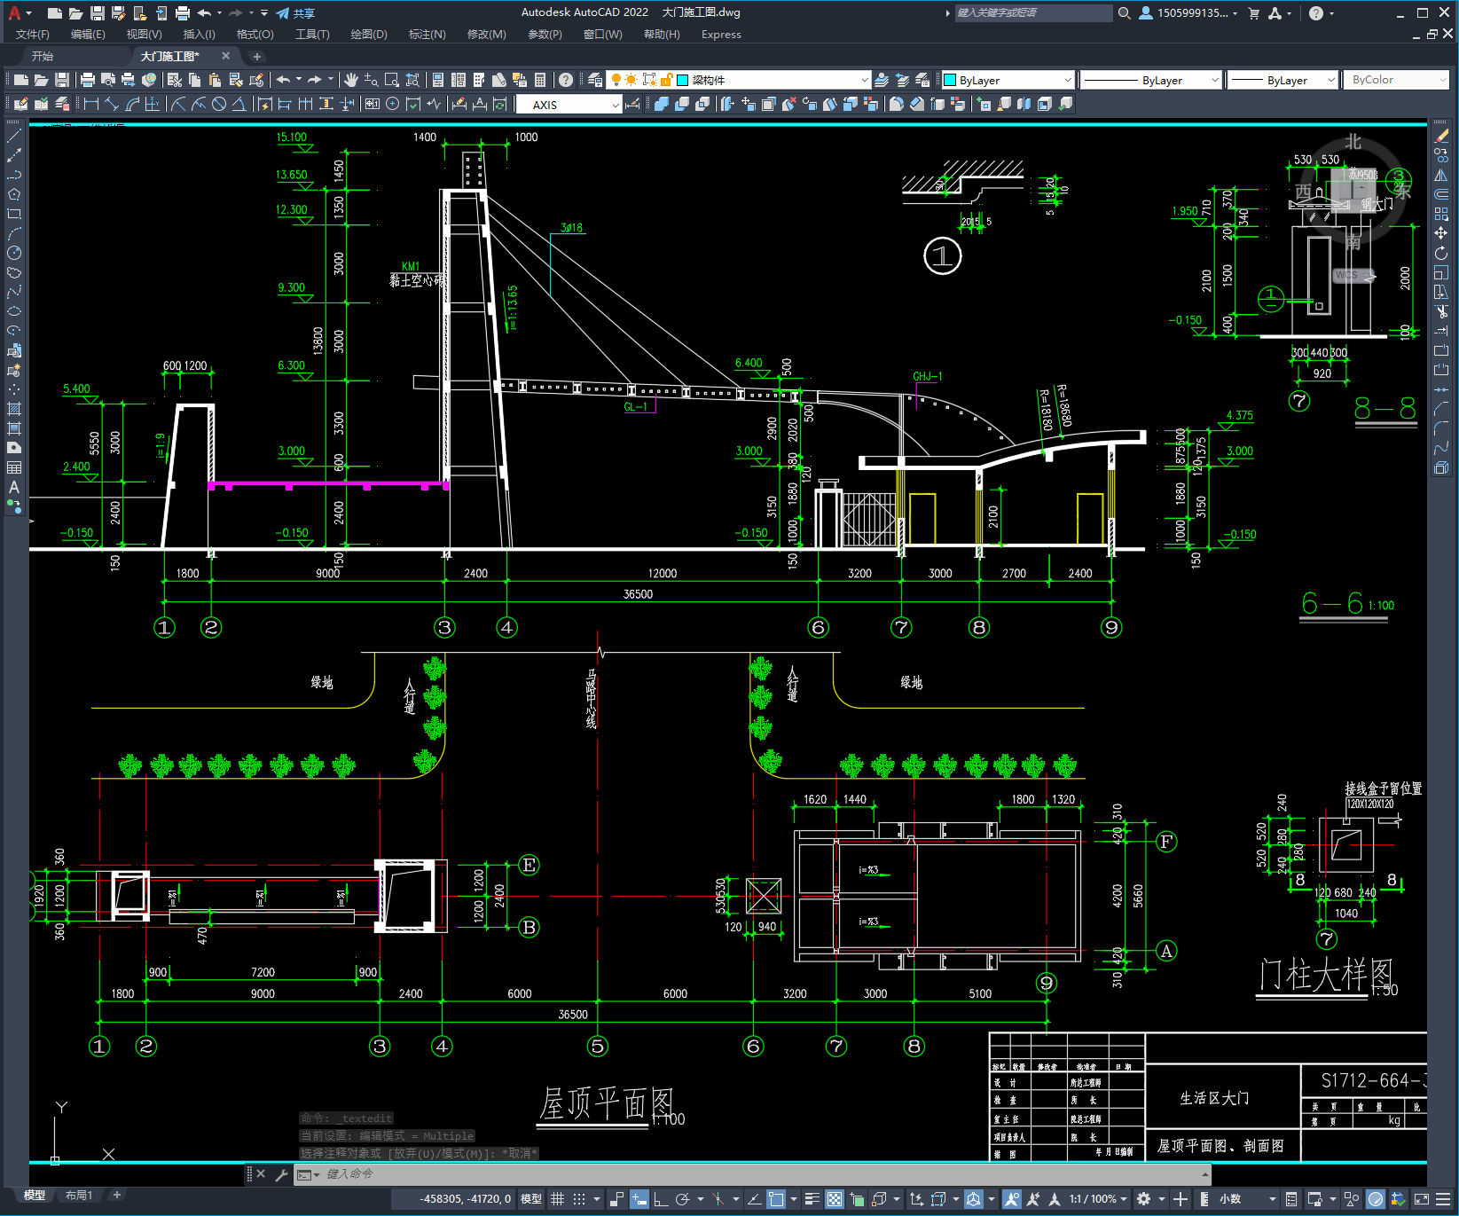This screenshot has width=1459, height=1216.
Task: Toggle the drawing grid display
Action: [557, 1199]
